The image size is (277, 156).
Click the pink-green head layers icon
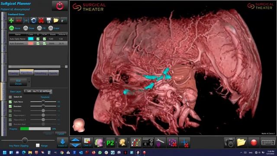pyautogui.click(x=99, y=143)
